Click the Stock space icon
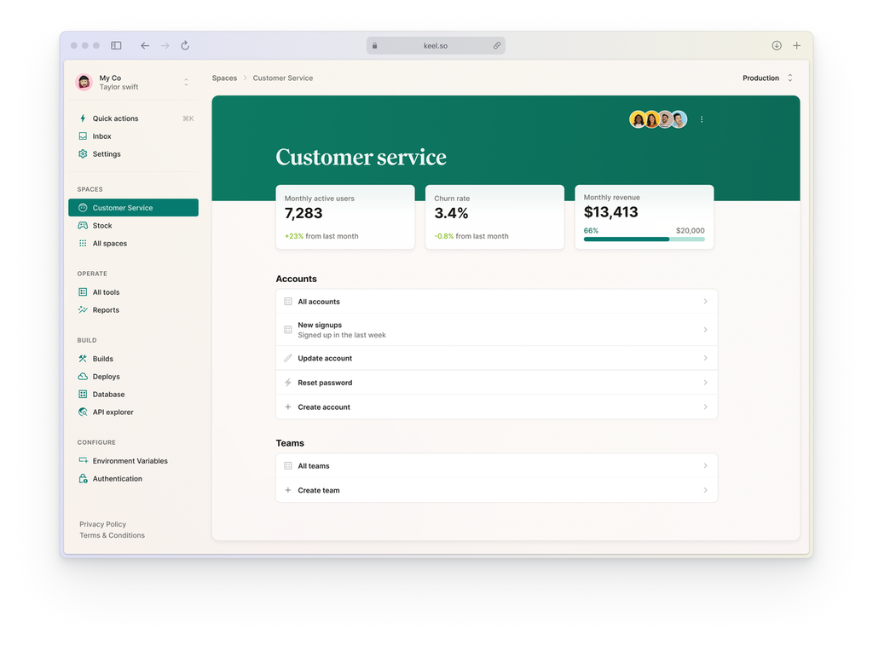The height and width of the screenshot is (646, 873). pos(83,225)
